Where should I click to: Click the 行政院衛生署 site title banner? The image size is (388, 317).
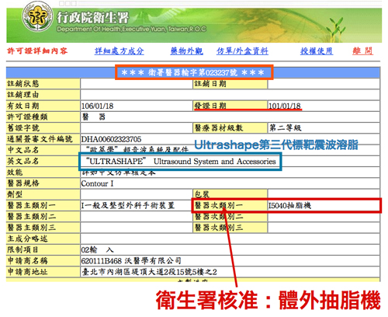[x=92, y=17]
